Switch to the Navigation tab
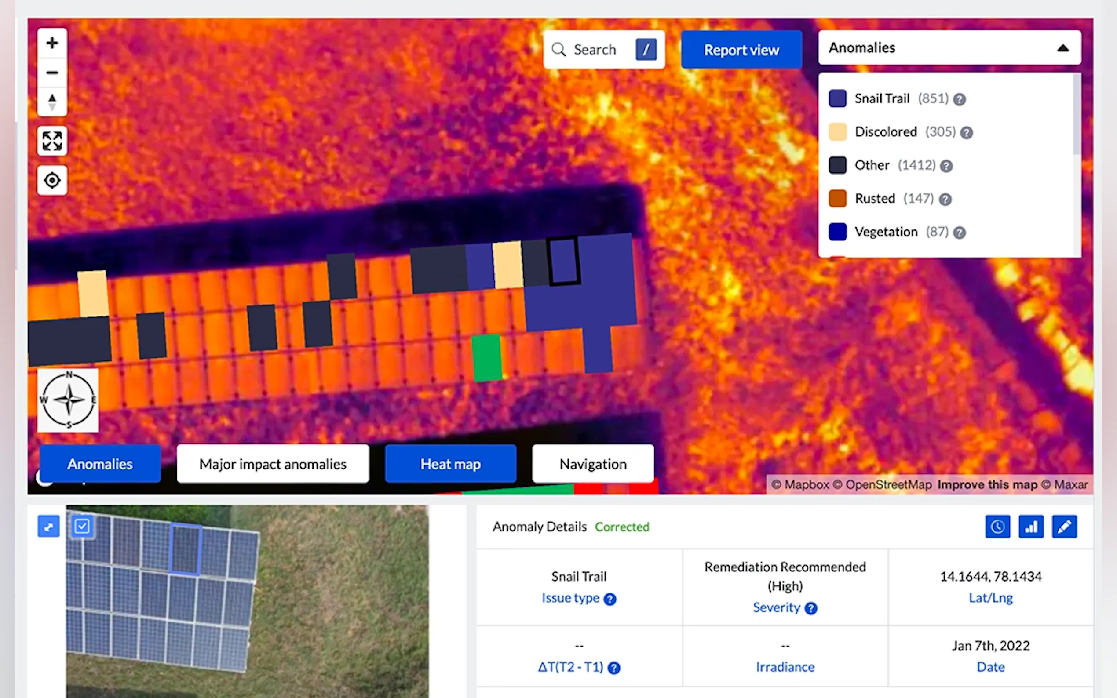The width and height of the screenshot is (1117, 698). [593, 464]
